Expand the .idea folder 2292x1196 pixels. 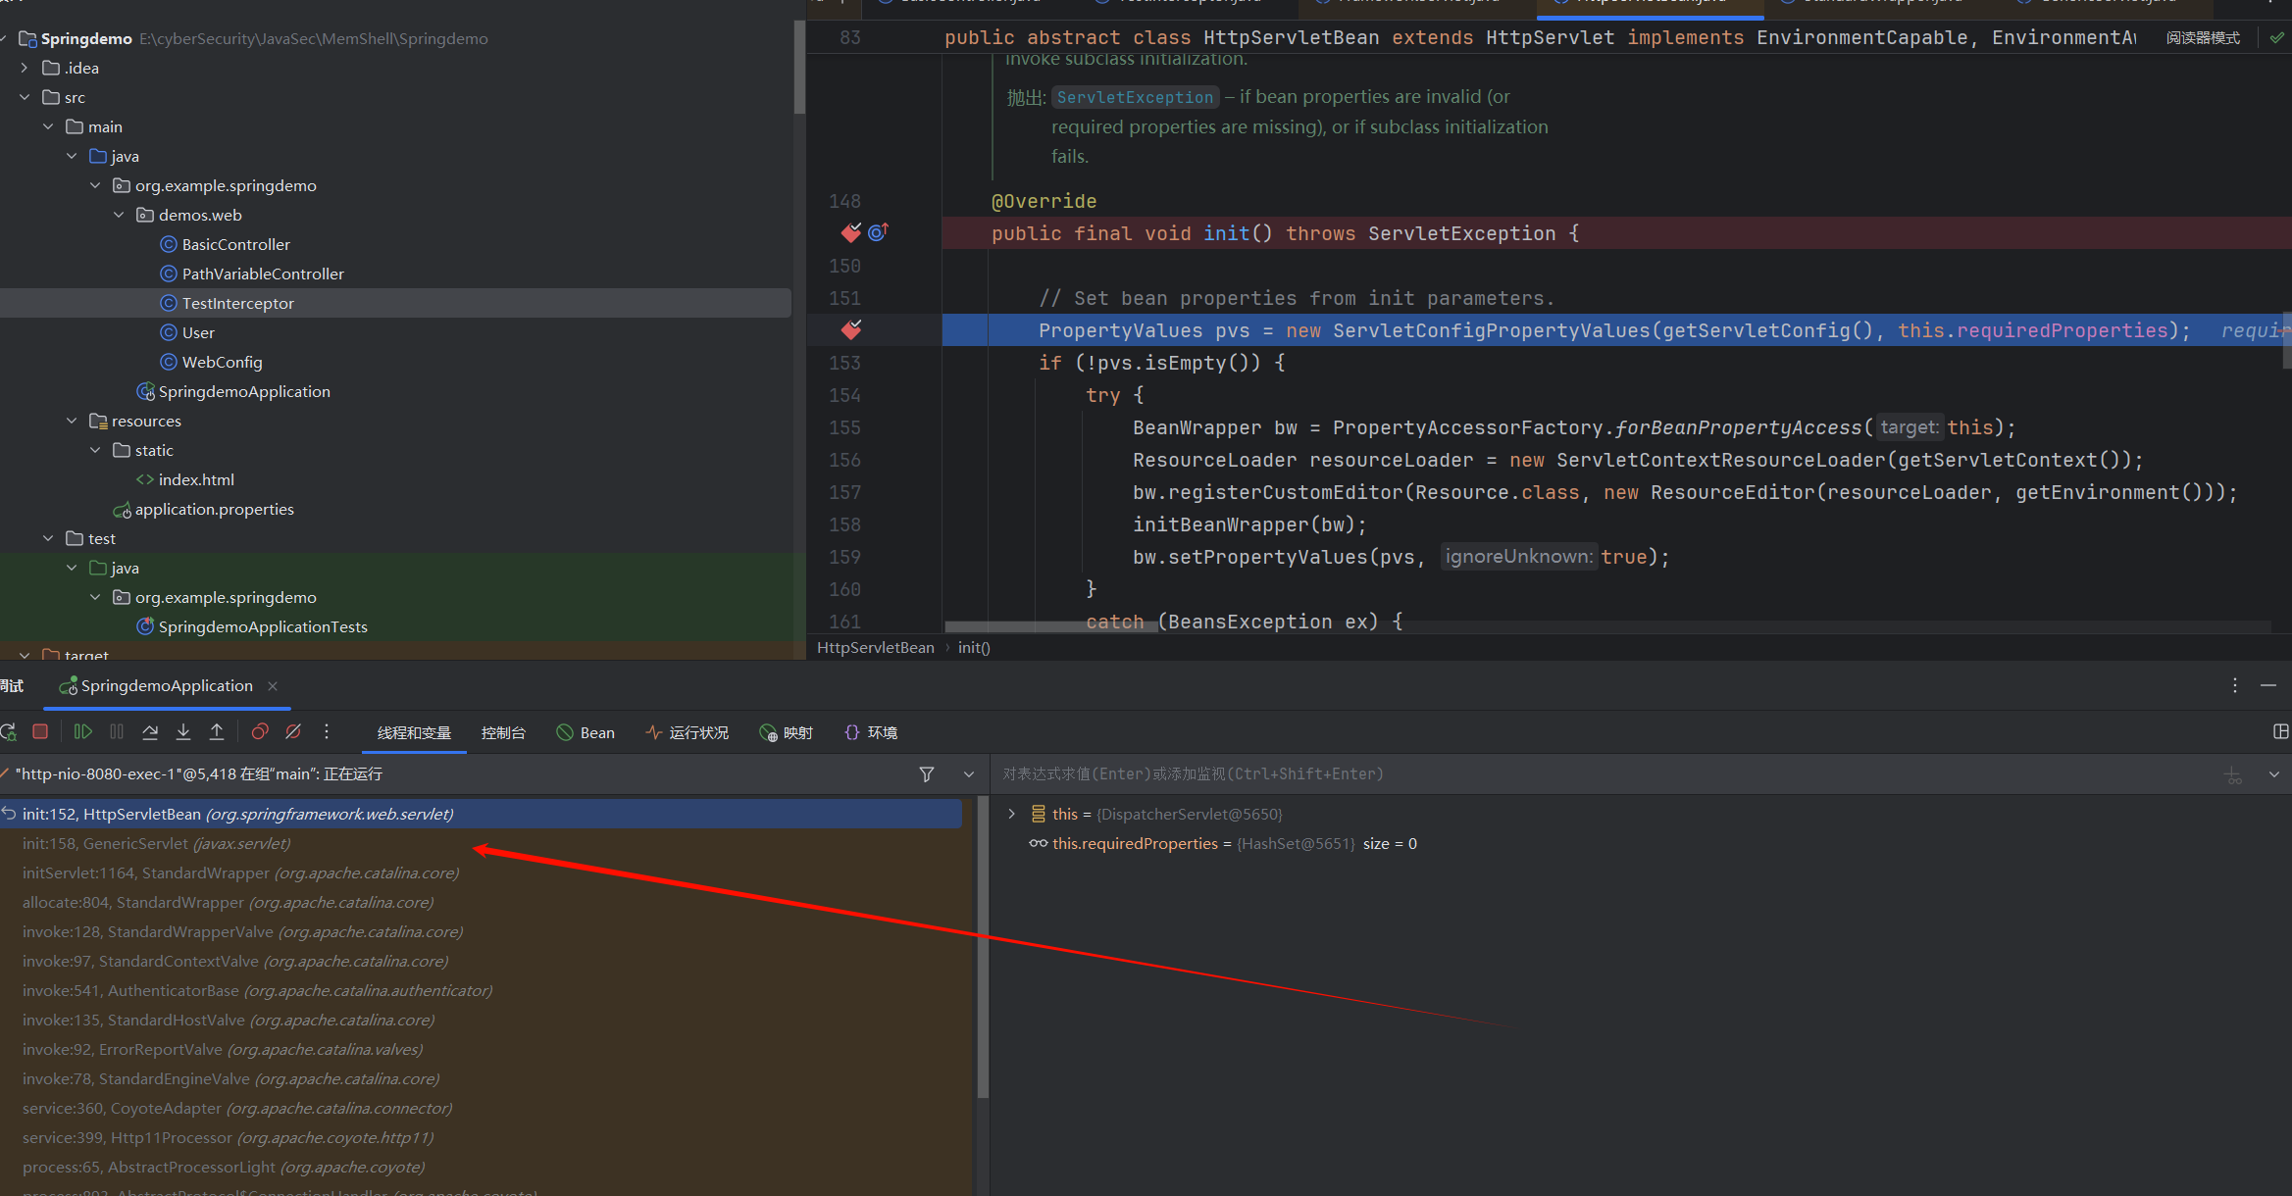(25, 68)
